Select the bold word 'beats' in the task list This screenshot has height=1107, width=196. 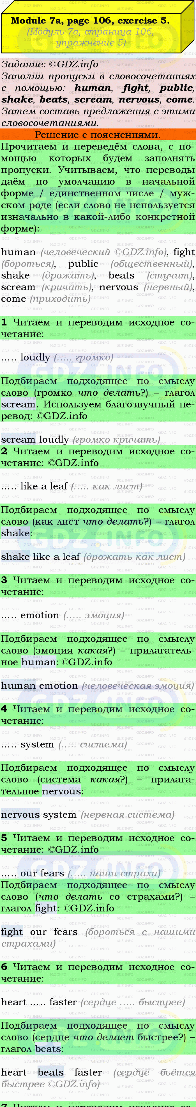54,99
